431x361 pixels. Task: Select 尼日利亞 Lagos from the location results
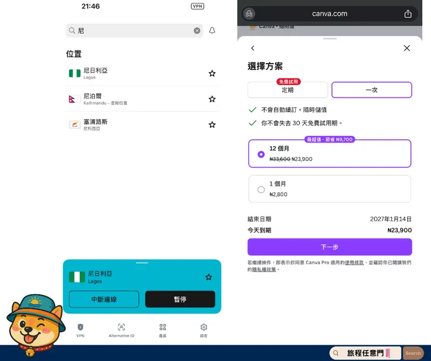(142, 73)
